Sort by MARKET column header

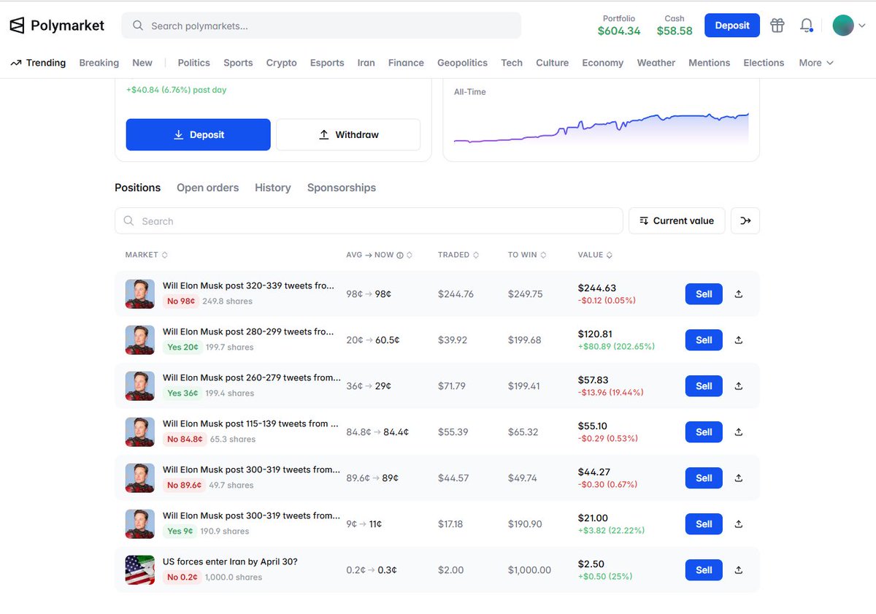pyautogui.click(x=147, y=255)
